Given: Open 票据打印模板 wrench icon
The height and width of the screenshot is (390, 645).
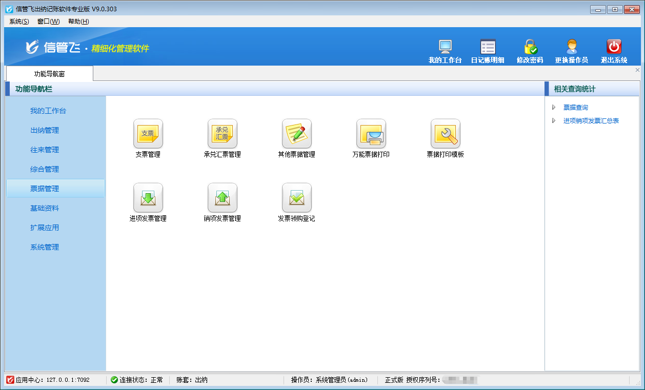Looking at the screenshot, I should point(445,134).
